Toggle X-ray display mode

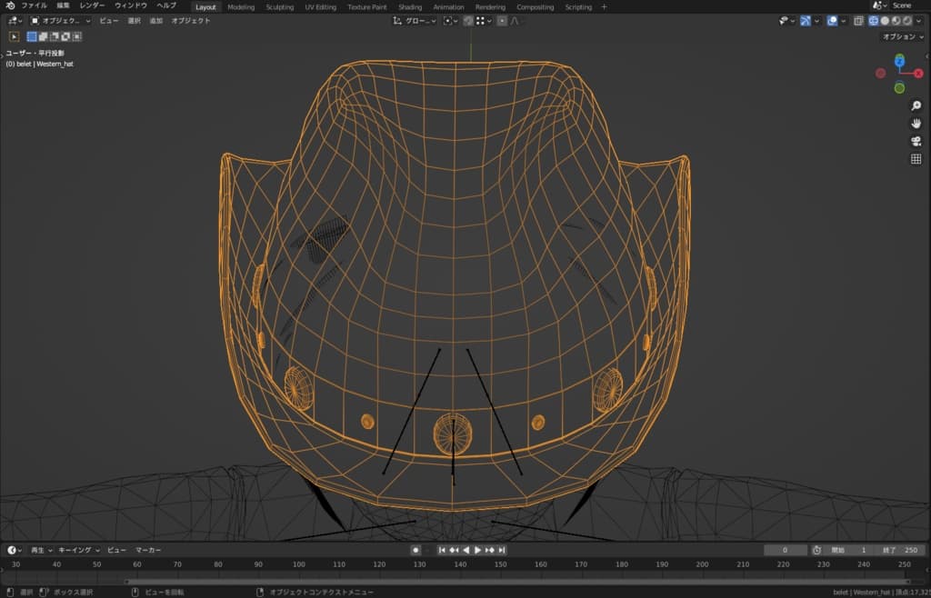857,21
